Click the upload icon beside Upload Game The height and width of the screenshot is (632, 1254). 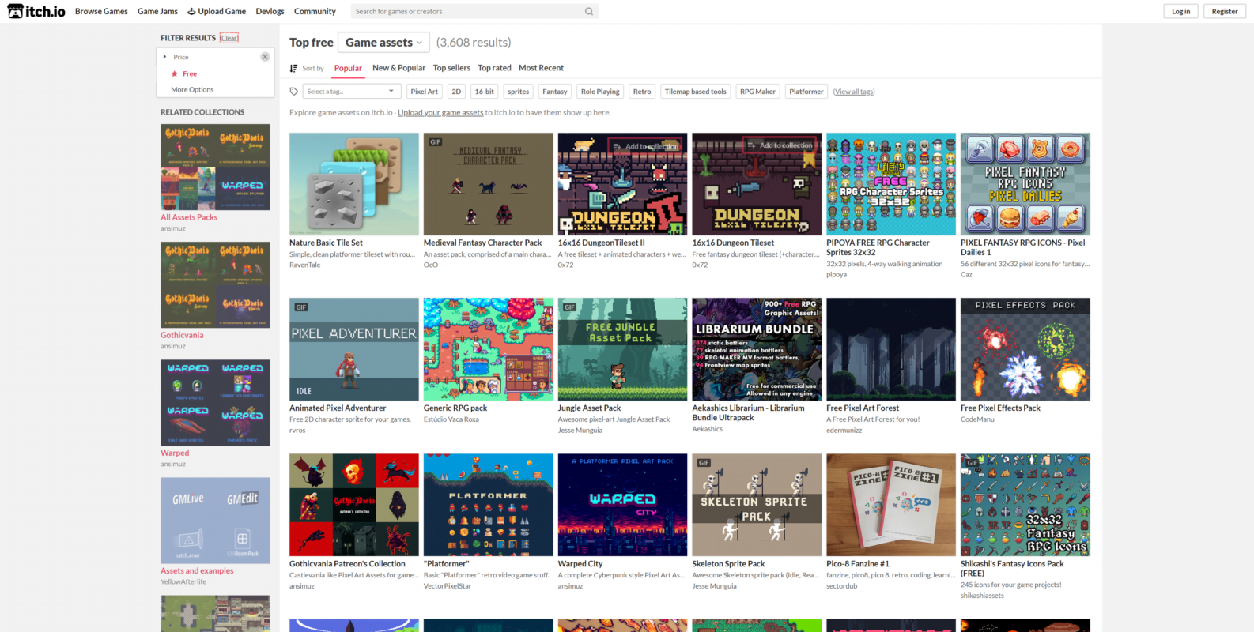coord(191,11)
